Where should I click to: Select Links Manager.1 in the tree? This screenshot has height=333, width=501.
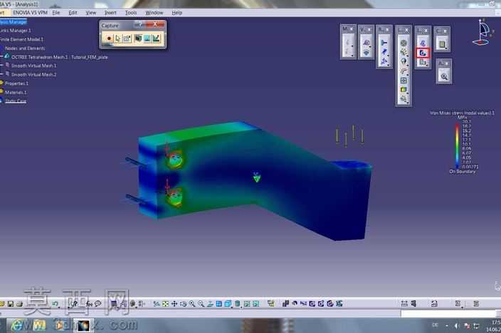16,31
